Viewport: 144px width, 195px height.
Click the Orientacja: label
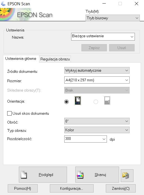16,101
